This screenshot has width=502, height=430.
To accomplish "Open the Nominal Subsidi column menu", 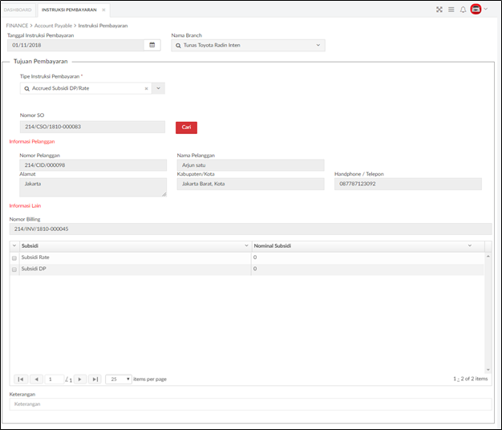I will pos(470,246).
